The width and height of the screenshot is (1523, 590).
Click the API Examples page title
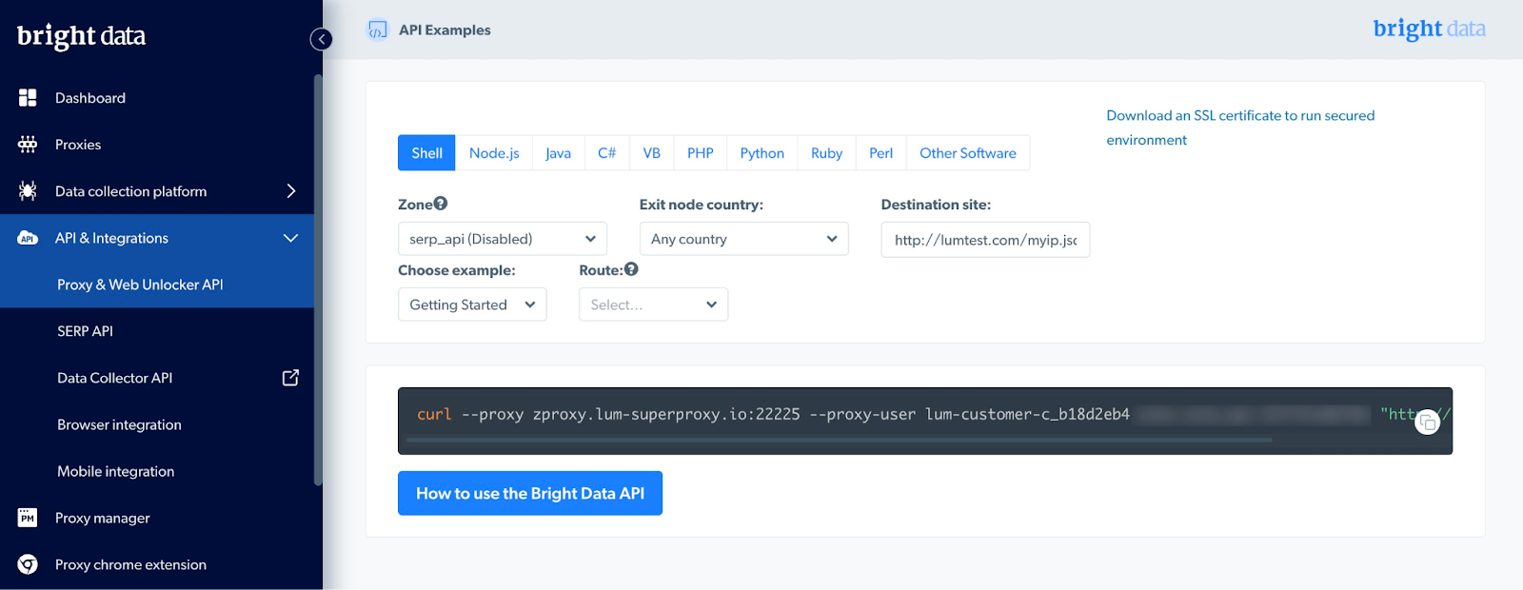445,30
